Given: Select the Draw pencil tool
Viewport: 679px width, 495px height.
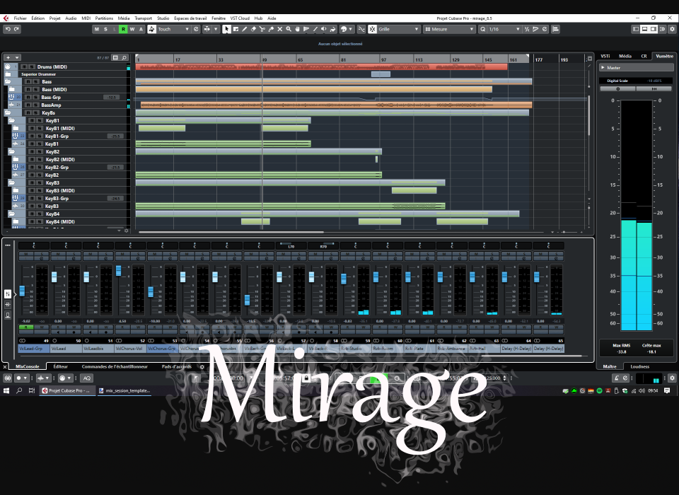Looking at the screenshot, I should (245, 29).
